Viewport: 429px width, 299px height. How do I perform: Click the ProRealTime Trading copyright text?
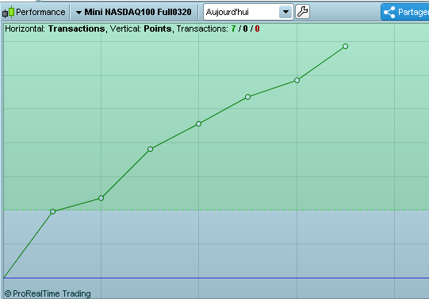click(x=48, y=293)
